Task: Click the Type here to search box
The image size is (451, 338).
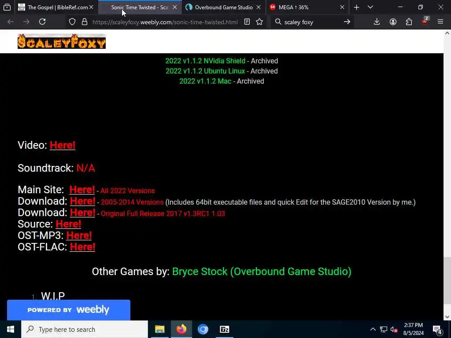Action: pyautogui.click(x=85, y=329)
